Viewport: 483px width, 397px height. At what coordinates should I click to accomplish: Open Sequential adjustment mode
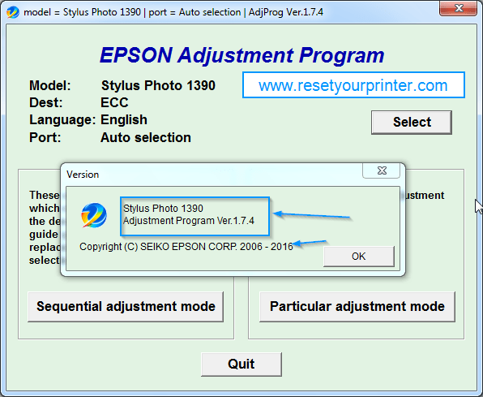[126, 307]
